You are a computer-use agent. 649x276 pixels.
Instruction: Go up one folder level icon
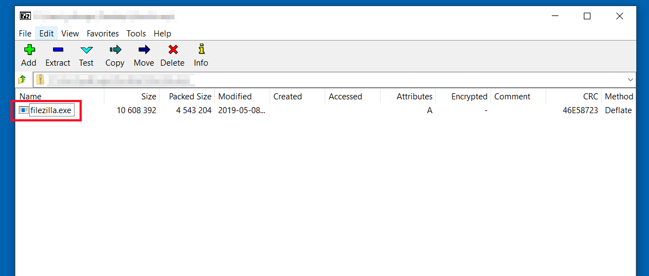(23, 79)
